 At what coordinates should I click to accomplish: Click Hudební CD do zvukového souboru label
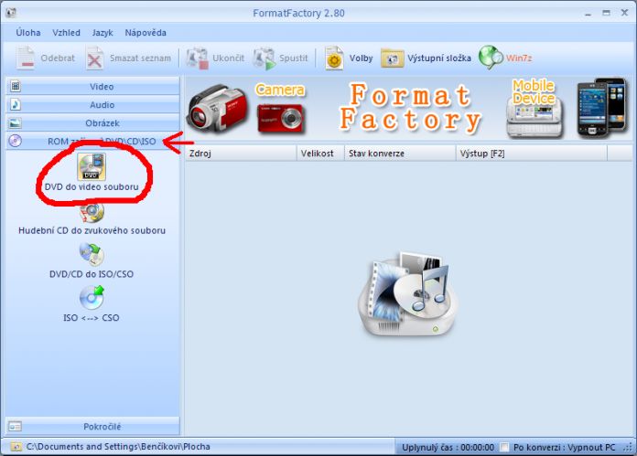(x=92, y=230)
